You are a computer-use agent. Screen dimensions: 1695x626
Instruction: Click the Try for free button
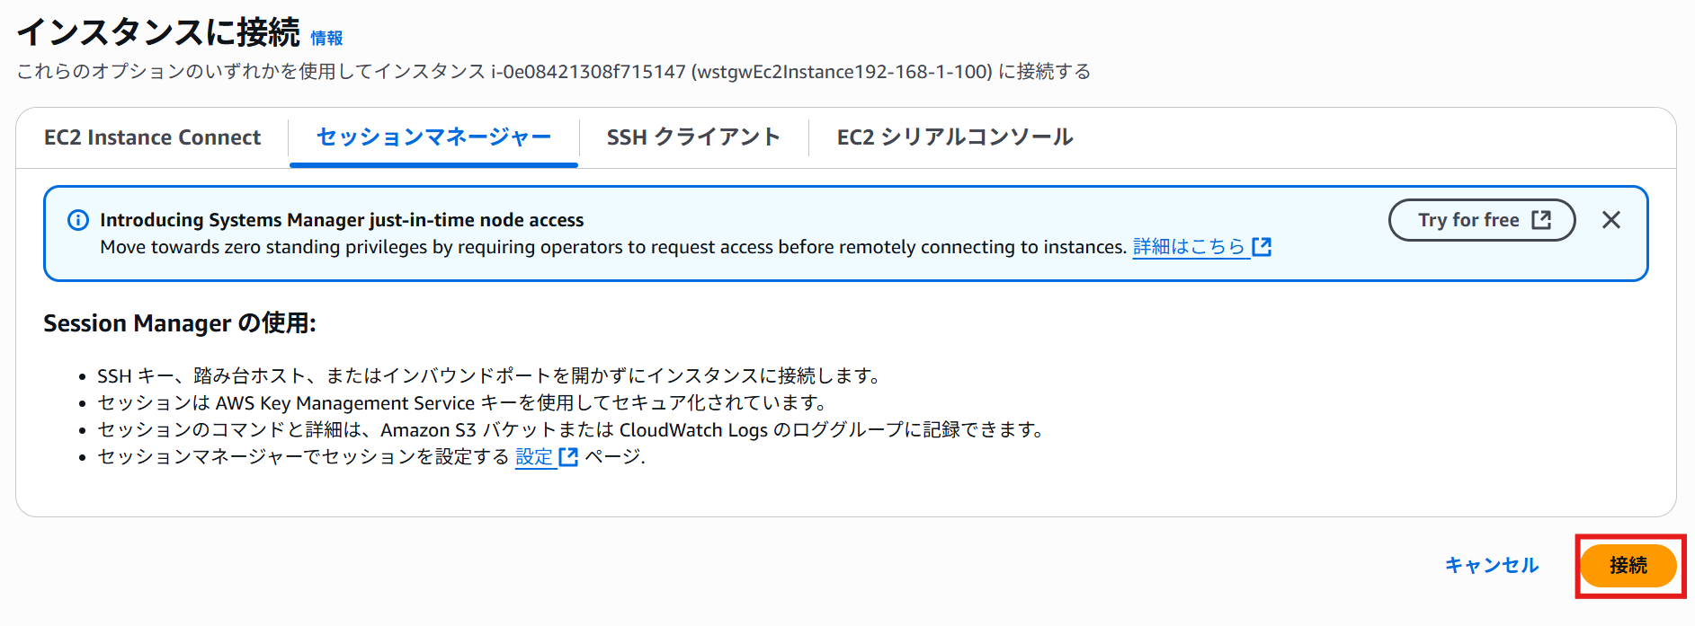tap(1482, 220)
